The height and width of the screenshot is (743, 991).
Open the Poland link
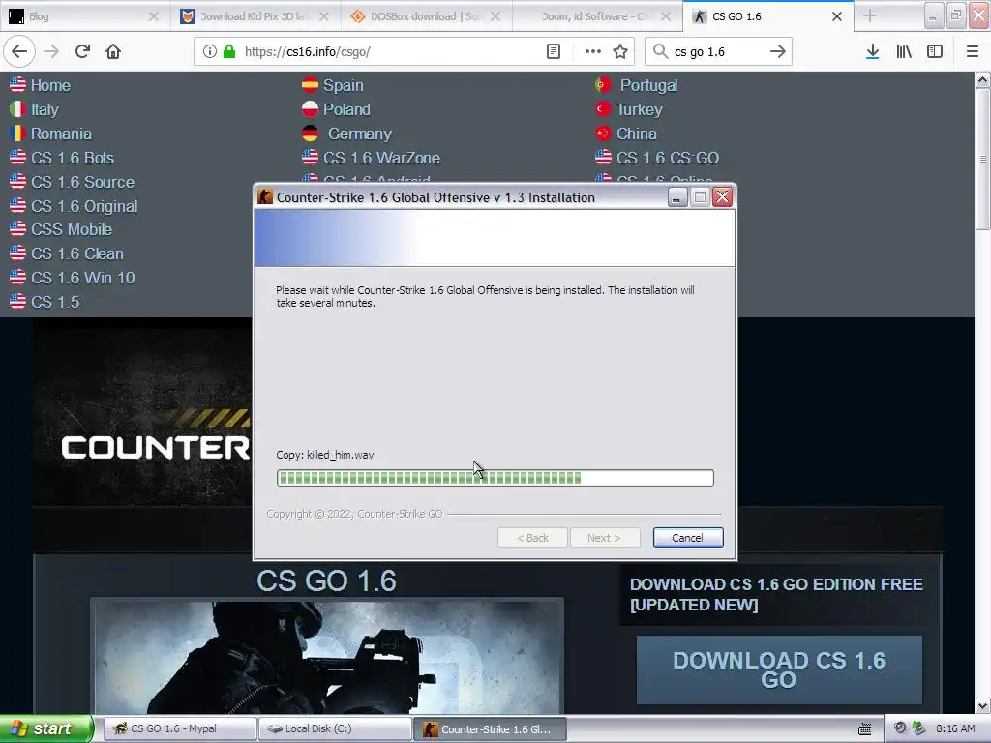tap(346, 109)
